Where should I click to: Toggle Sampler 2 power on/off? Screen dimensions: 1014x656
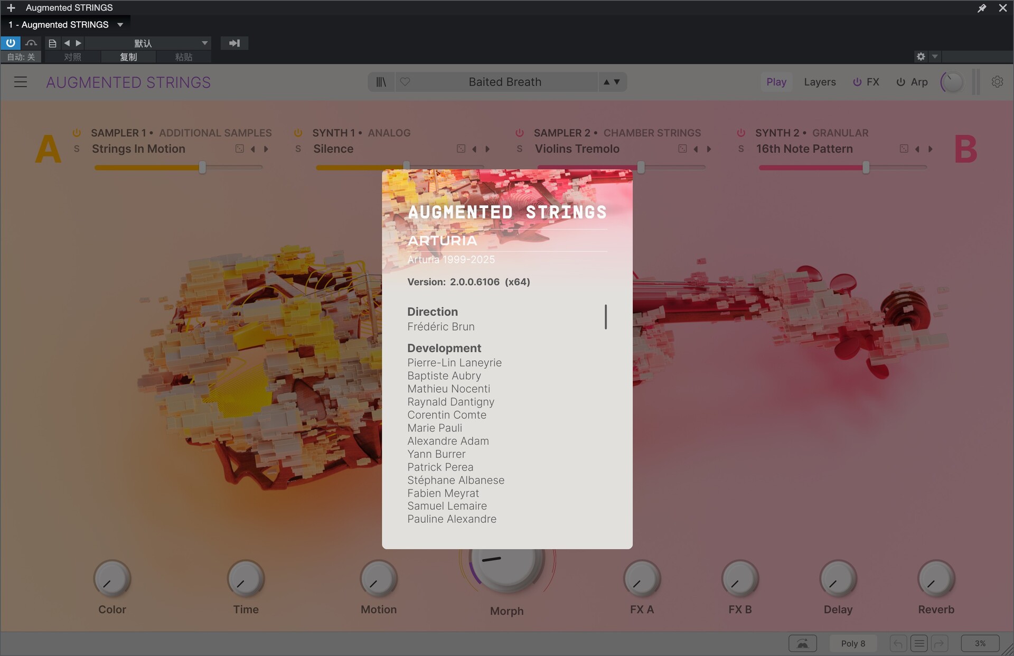click(520, 133)
